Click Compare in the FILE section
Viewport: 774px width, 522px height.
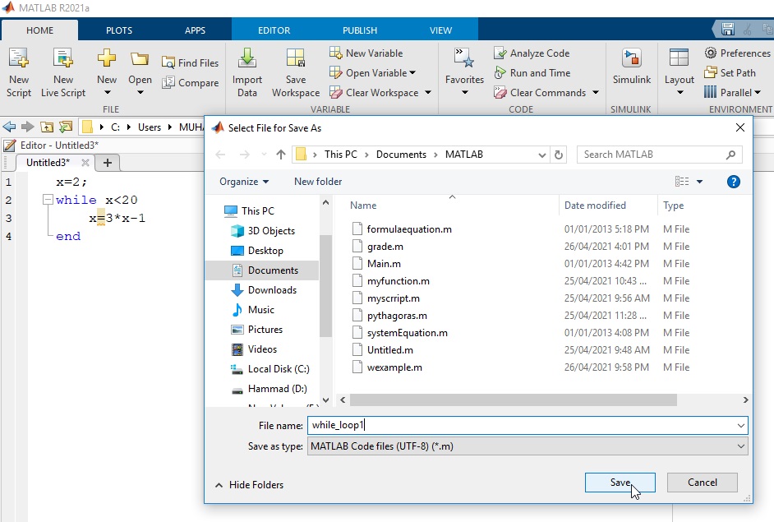(x=190, y=82)
